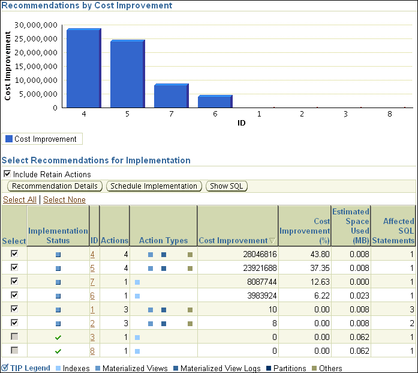Uncheck the Select box for recommendation 4

(x=14, y=254)
